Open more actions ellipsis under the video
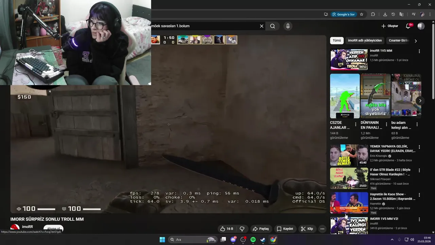 pyautogui.click(x=322, y=229)
